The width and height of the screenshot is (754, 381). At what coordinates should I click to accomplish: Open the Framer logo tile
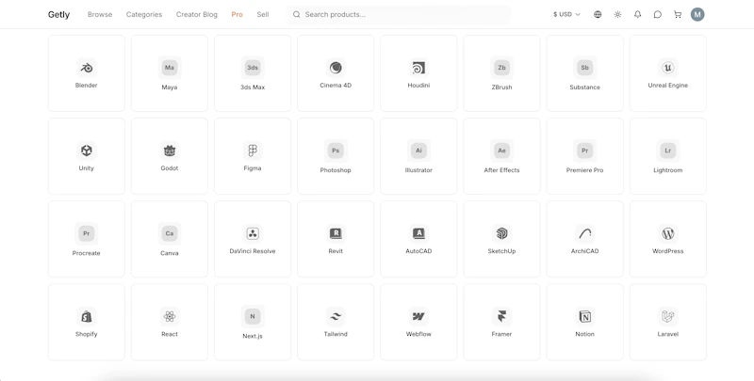coord(501,322)
